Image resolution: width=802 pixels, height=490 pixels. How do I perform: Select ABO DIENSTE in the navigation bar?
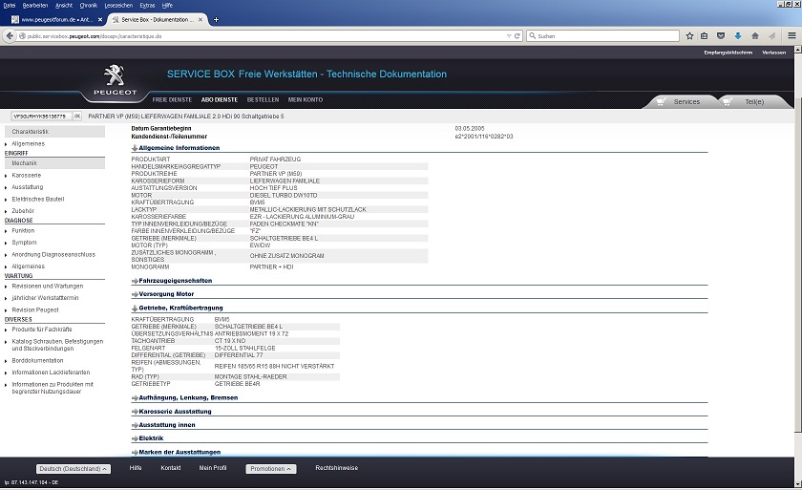click(219, 99)
